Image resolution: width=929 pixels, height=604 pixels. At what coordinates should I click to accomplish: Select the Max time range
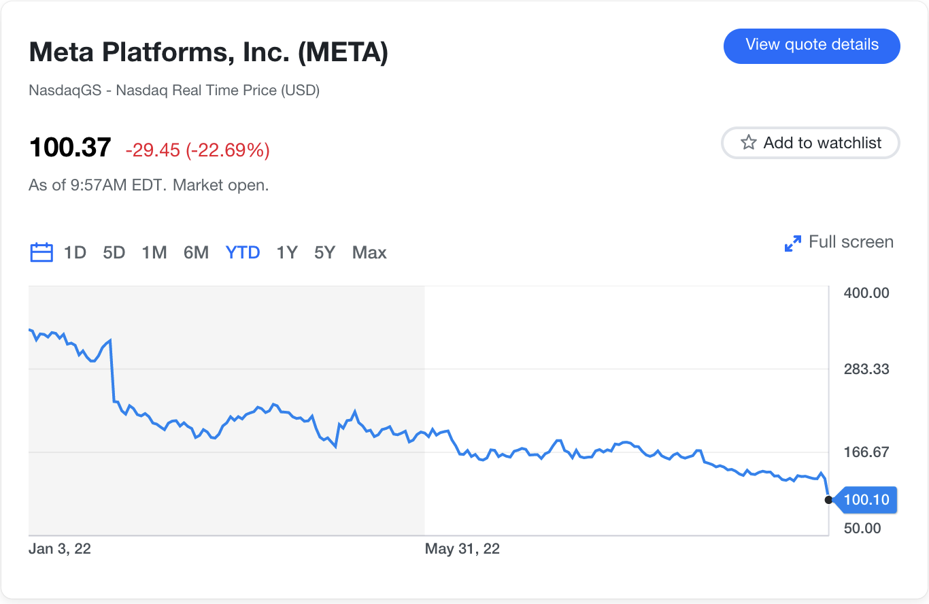tap(369, 252)
